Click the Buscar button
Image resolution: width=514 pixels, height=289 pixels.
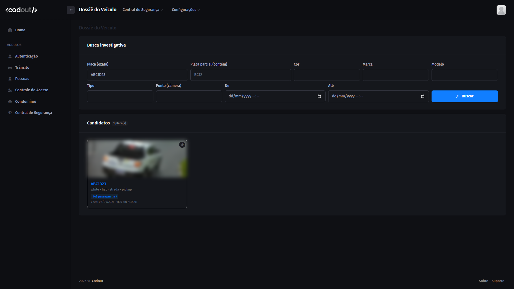(464, 96)
